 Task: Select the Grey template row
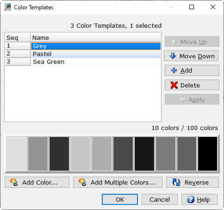point(96,46)
